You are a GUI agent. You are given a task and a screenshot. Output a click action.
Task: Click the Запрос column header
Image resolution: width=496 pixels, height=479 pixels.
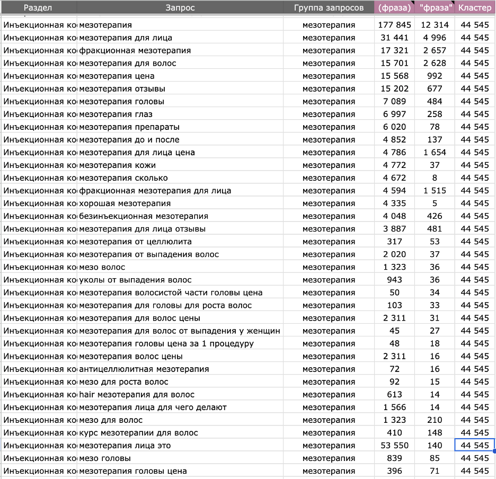coord(180,7)
